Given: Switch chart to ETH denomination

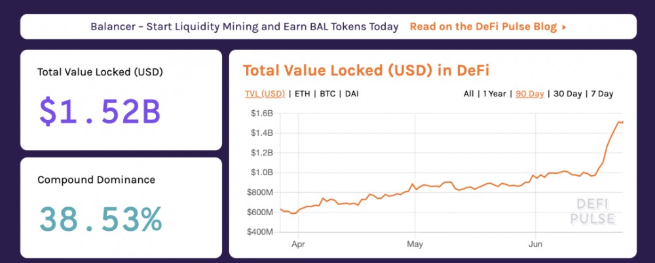Looking at the screenshot, I should [x=303, y=94].
